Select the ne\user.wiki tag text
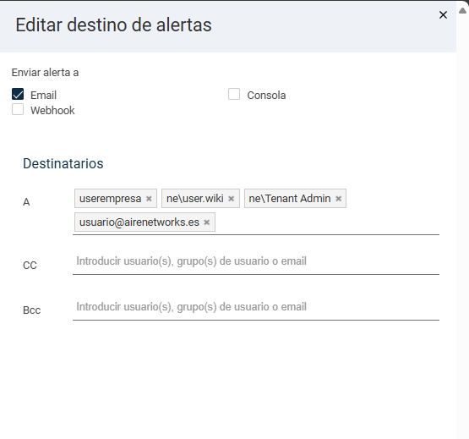Image resolution: width=469 pixels, height=439 pixels. pyautogui.click(x=195, y=199)
